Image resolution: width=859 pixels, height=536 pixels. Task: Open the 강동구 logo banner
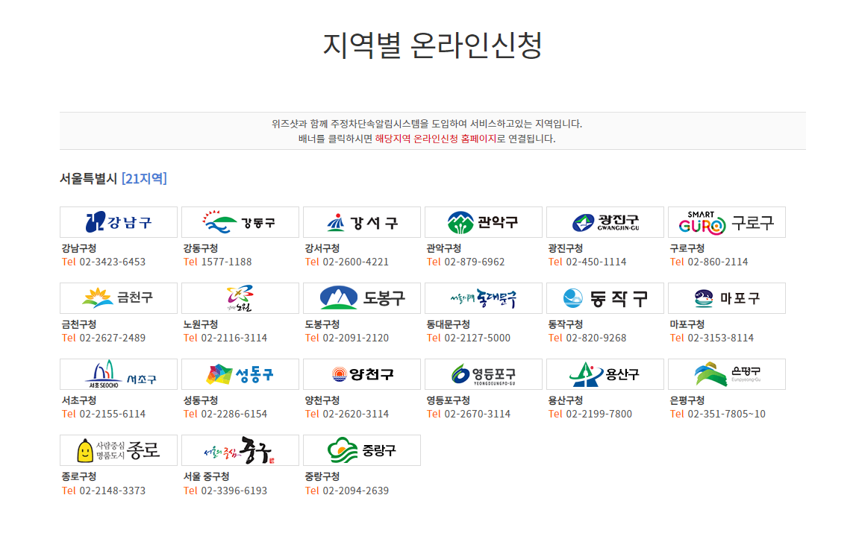pyautogui.click(x=240, y=222)
